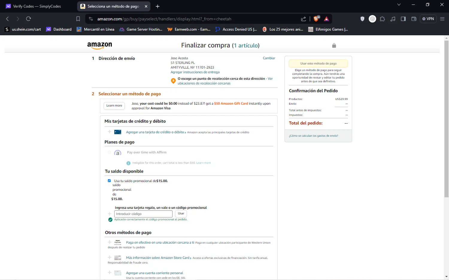
Task: Expand plus icon beside cuenta corriente personal
Action: click(110, 273)
